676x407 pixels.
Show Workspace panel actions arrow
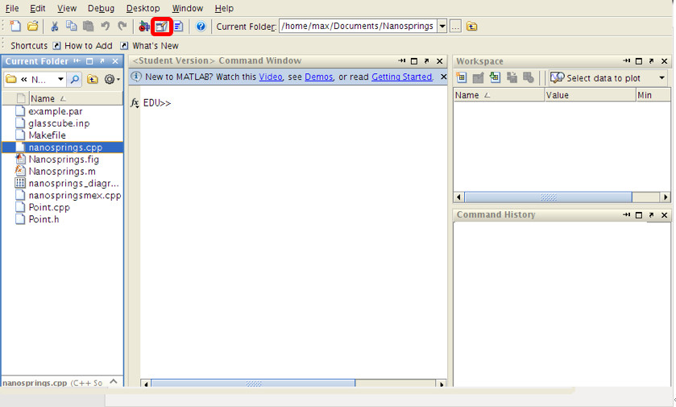[626, 60]
